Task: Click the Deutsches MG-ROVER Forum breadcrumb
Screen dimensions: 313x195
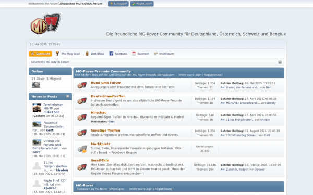Action: tap(50, 62)
